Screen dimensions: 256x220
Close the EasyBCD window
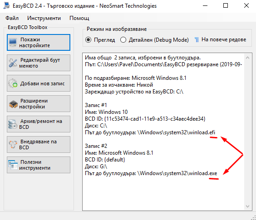click(246, 5)
